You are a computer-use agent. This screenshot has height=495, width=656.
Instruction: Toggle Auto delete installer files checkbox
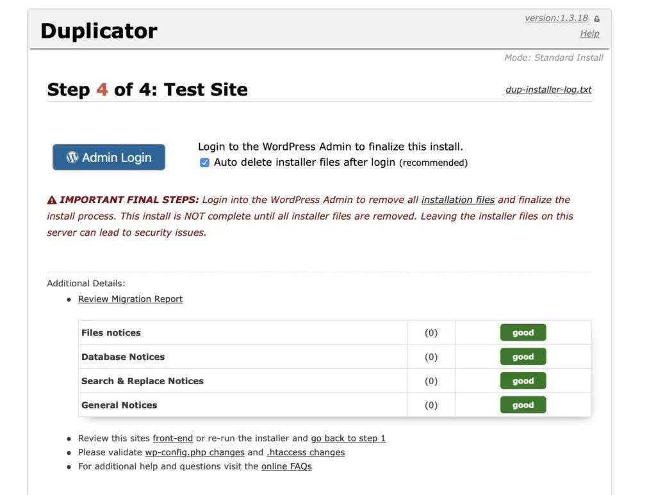[204, 163]
